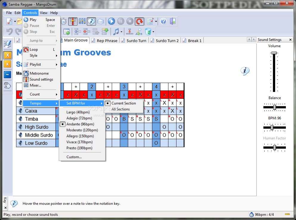The height and width of the screenshot is (220, 296).
Task: Toggle the notation key speech-bubble icon
Action: [x=92, y=21]
